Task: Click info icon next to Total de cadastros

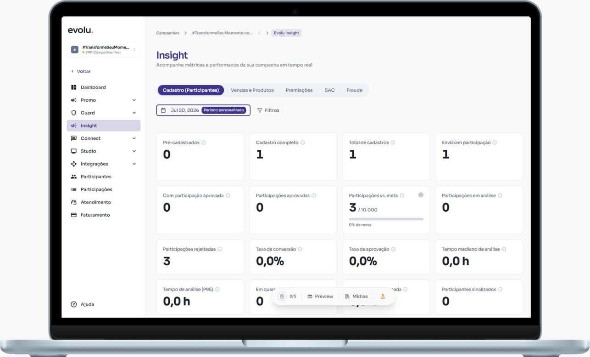Action: tap(393, 143)
